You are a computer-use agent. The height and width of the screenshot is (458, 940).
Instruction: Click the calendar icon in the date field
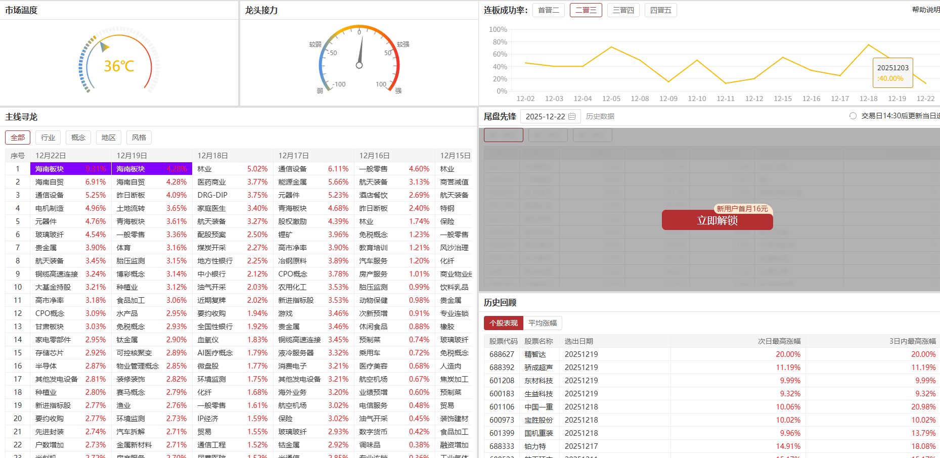(572, 116)
